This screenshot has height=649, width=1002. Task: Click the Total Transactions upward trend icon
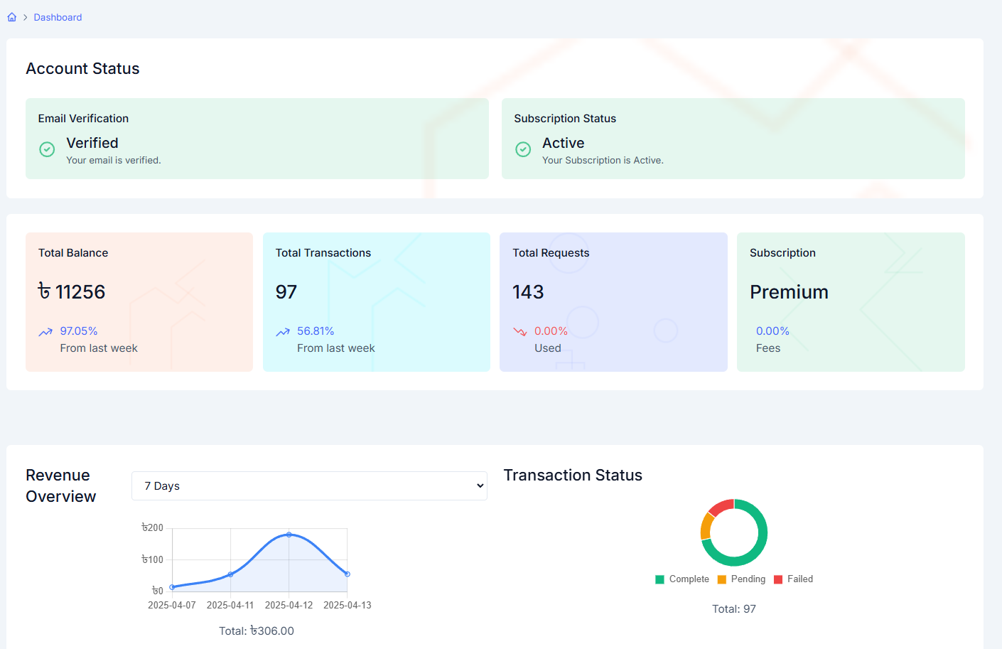[x=283, y=332]
